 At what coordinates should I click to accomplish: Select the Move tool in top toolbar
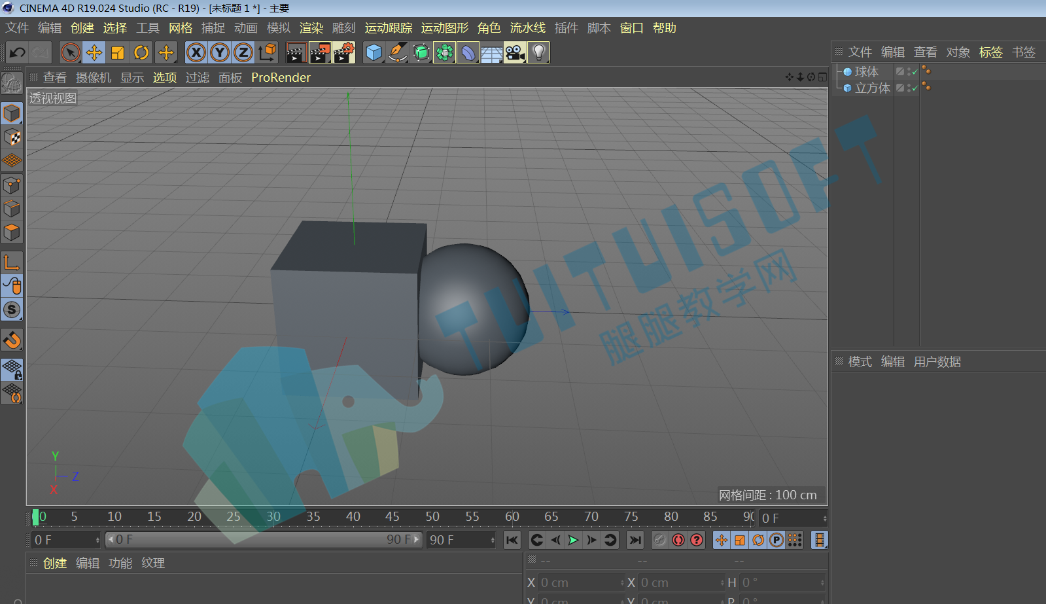click(x=94, y=52)
